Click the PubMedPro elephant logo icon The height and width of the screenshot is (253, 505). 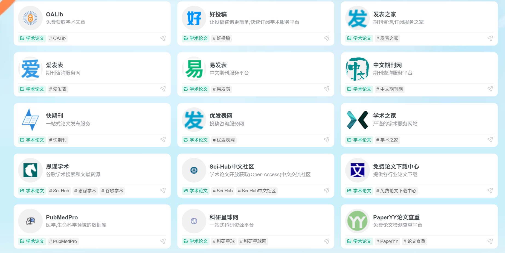pyautogui.click(x=30, y=221)
